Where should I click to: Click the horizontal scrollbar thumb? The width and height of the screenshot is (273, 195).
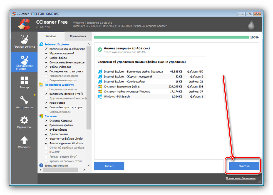(60, 170)
